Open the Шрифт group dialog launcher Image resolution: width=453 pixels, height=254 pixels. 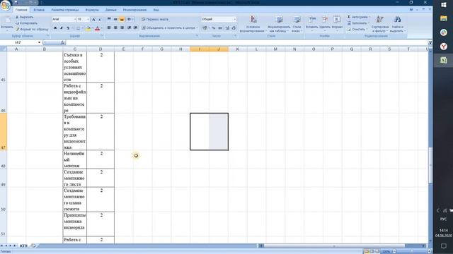102,36
